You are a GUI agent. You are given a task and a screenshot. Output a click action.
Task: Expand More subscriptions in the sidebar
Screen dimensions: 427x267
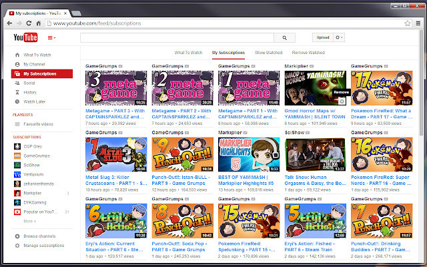tap(29, 220)
